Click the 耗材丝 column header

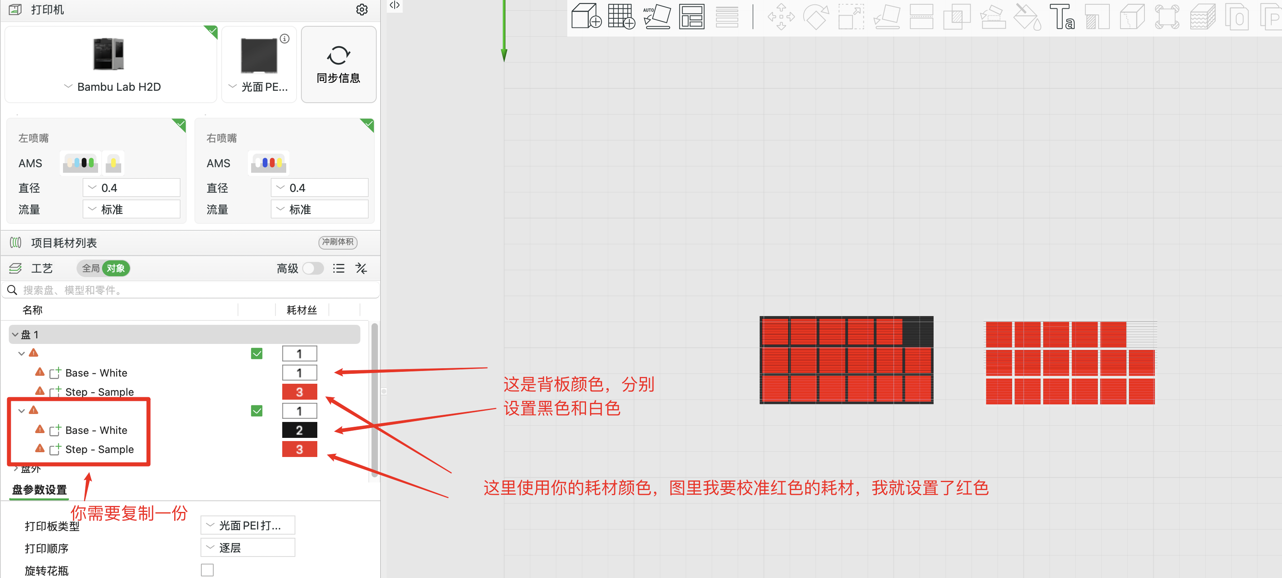(x=302, y=310)
